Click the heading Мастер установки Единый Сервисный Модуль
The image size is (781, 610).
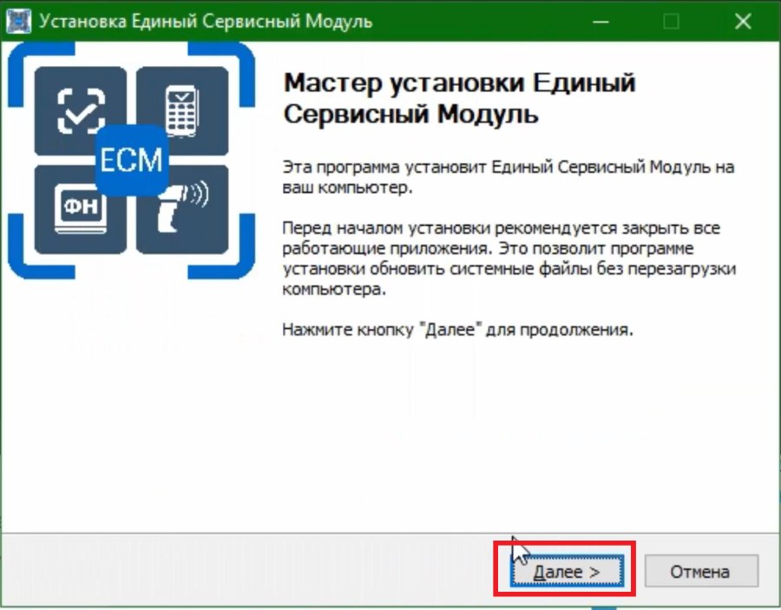(x=459, y=98)
